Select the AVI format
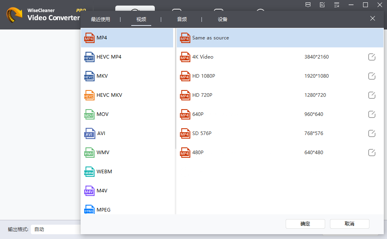Image resolution: width=387 pixels, height=239 pixels. point(127,133)
